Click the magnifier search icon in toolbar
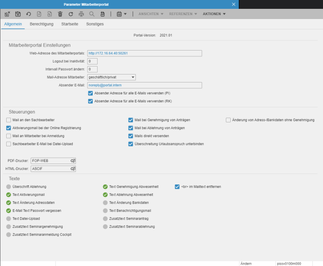 [92, 14]
